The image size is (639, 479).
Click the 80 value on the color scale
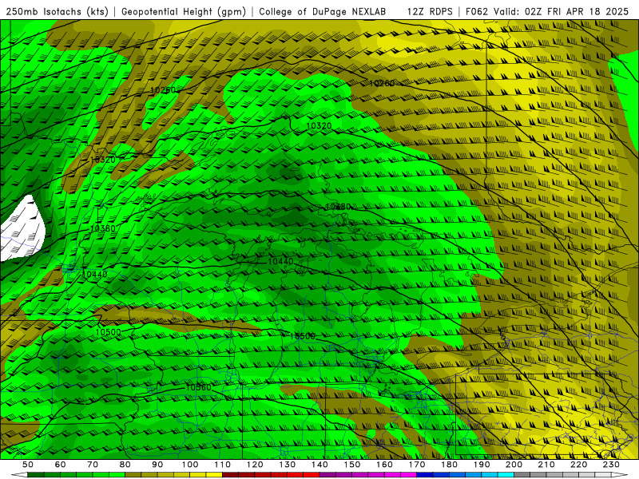pos(125,465)
